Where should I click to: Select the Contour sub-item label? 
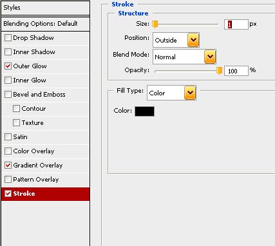point(33,109)
